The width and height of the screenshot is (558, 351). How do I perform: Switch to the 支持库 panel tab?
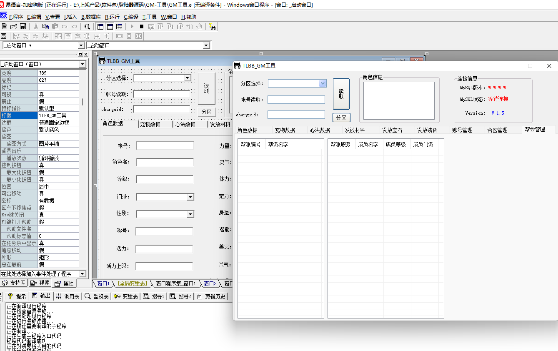14,283
